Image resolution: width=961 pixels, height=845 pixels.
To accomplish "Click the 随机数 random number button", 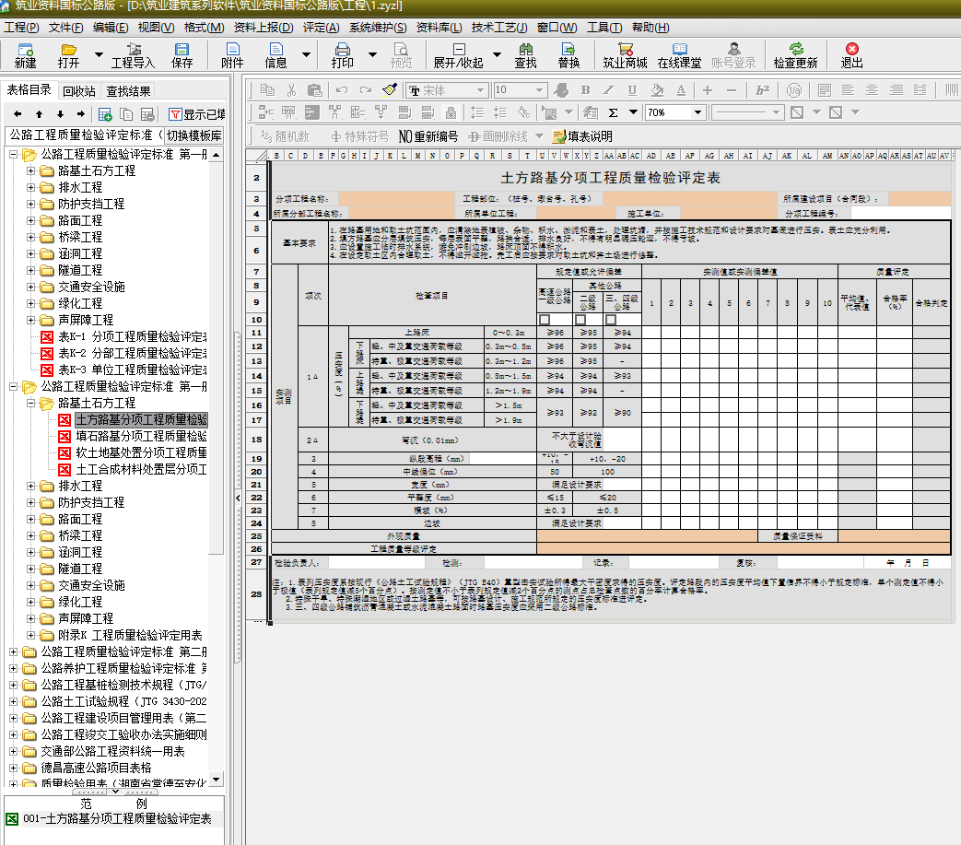I will (x=285, y=136).
